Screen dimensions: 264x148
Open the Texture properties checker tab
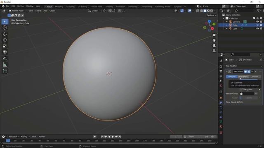point(221,133)
